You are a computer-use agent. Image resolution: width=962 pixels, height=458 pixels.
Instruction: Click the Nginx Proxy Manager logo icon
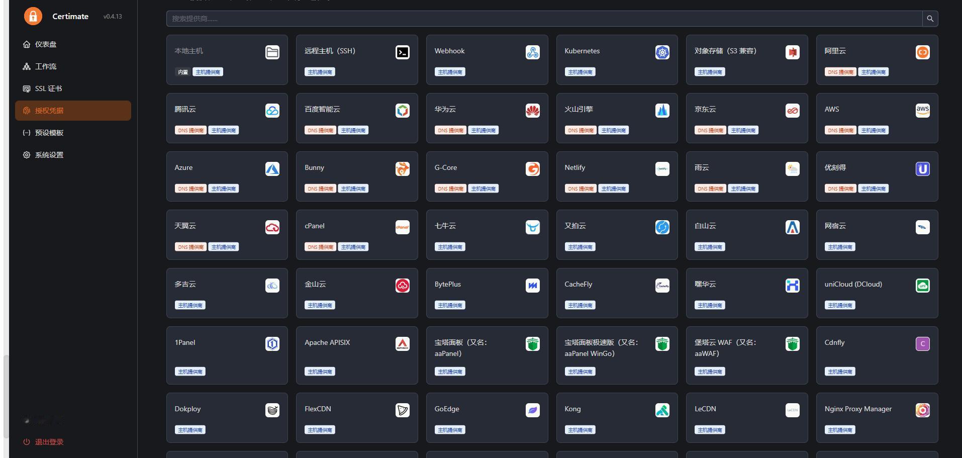tap(923, 410)
